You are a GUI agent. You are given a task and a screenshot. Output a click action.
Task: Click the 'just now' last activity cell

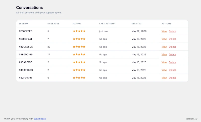coord(104,31)
